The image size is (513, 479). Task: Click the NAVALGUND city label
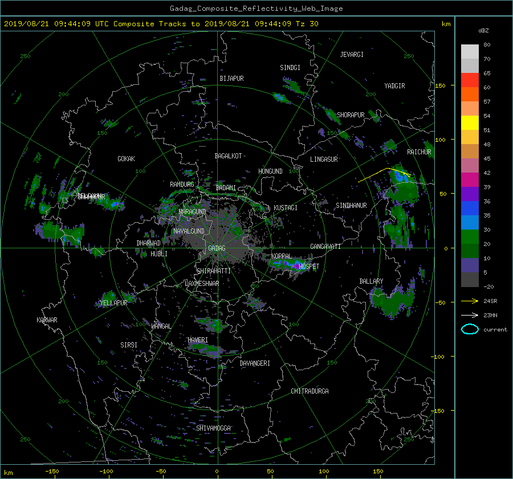[189, 231]
